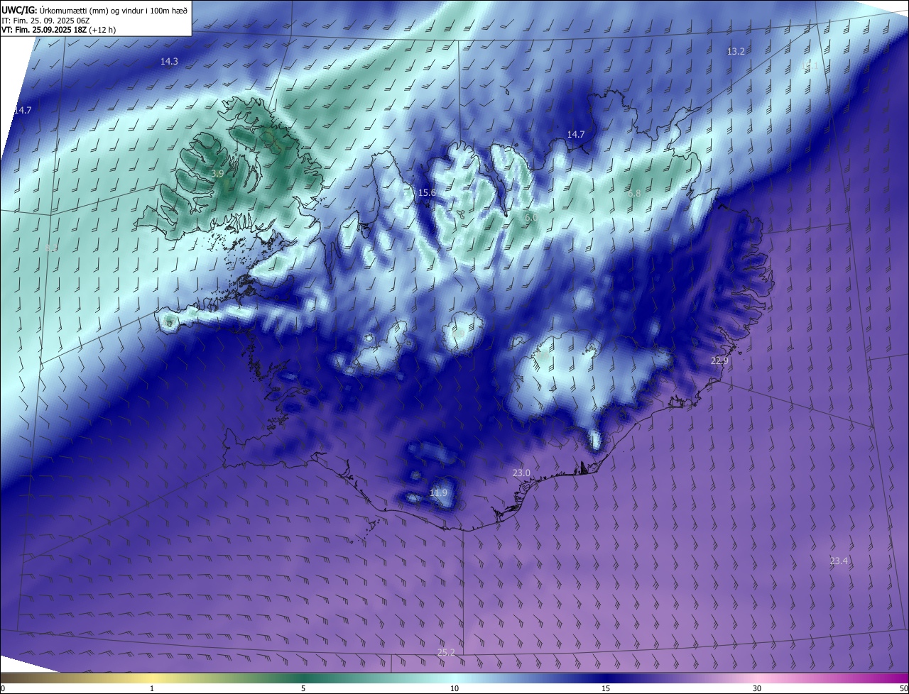909x694 pixels.
Task: Click the 15.6 value label
Action: 427,192
